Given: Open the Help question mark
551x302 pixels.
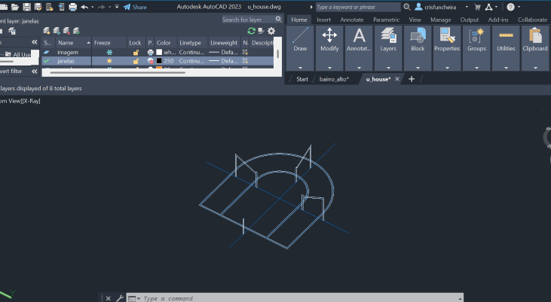Looking at the screenshot, I should coord(510,7).
